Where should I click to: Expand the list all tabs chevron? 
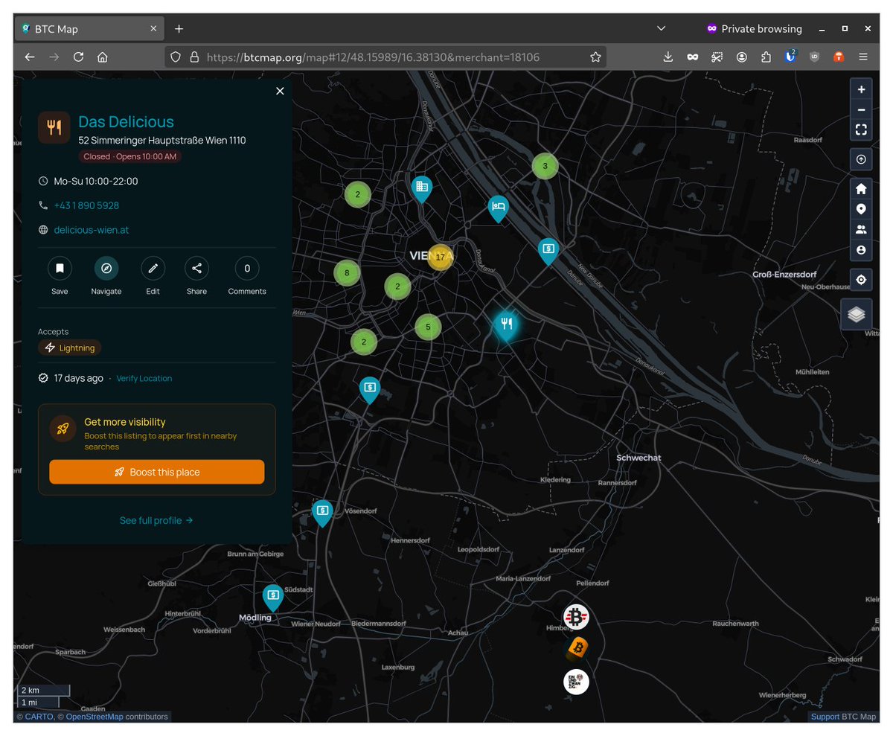[x=661, y=28]
